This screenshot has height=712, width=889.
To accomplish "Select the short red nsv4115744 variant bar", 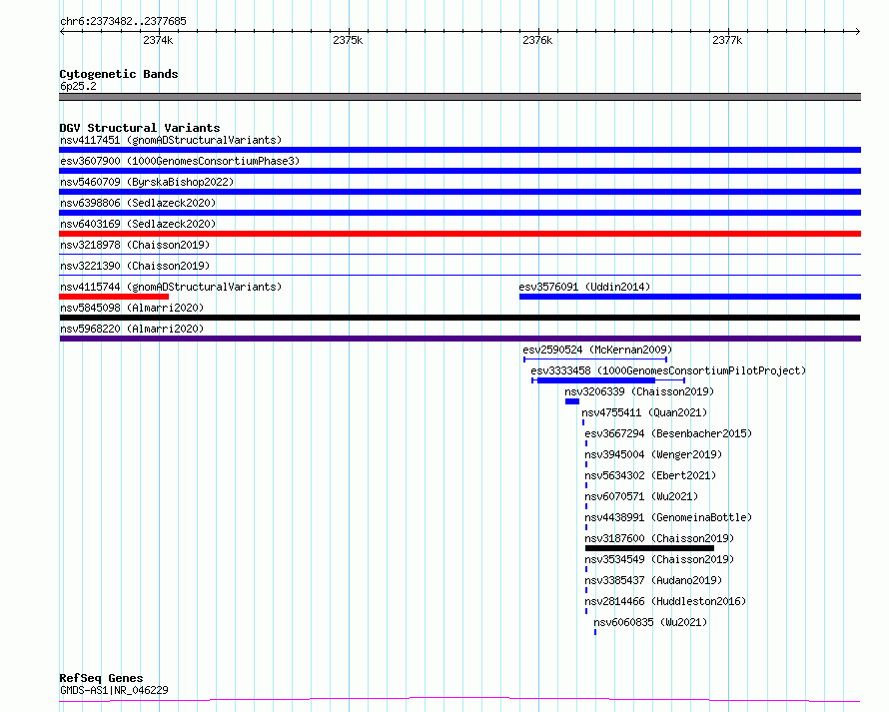I will 114,297.
